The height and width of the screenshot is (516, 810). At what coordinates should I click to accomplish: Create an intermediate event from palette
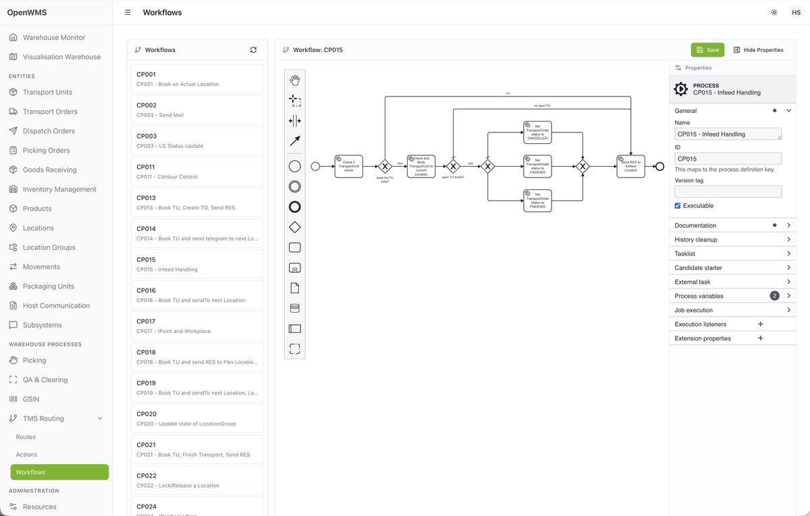(x=295, y=186)
